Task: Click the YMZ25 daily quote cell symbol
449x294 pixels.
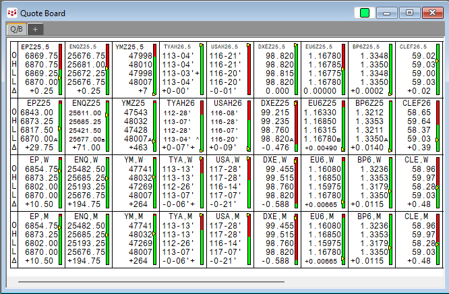Action: coord(133,103)
